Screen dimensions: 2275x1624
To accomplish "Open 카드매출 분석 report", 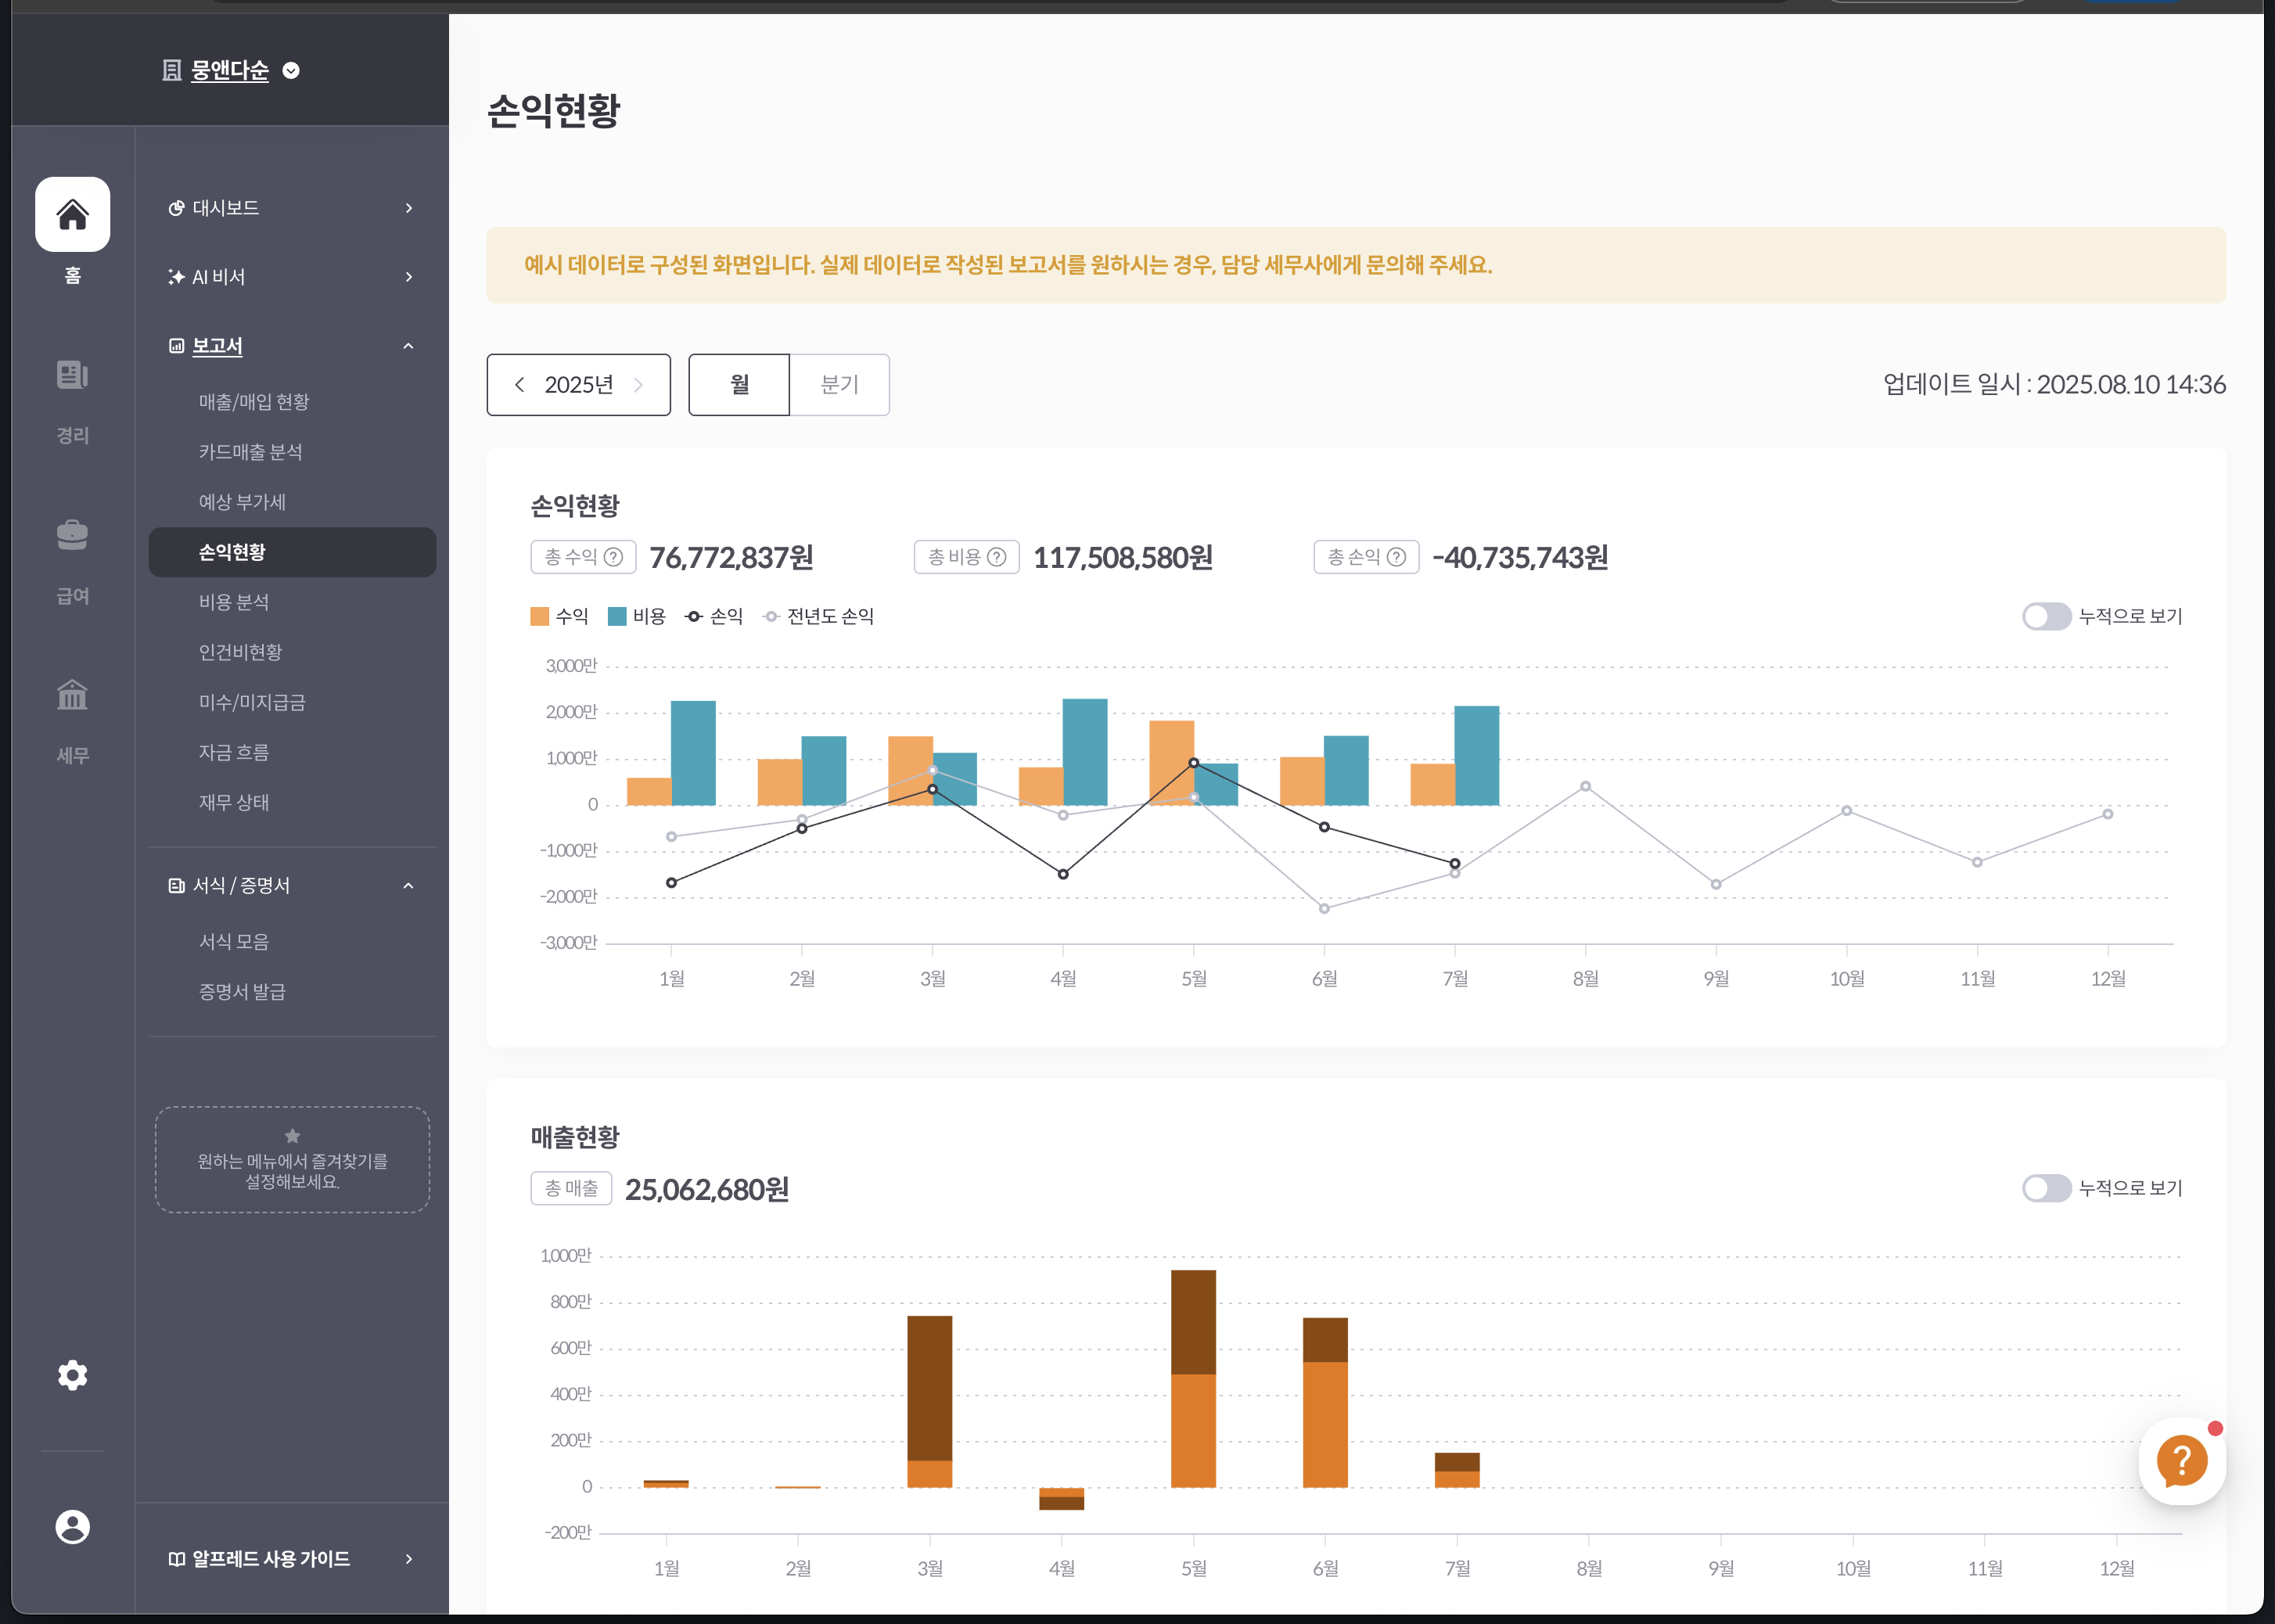I will click(x=250, y=452).
